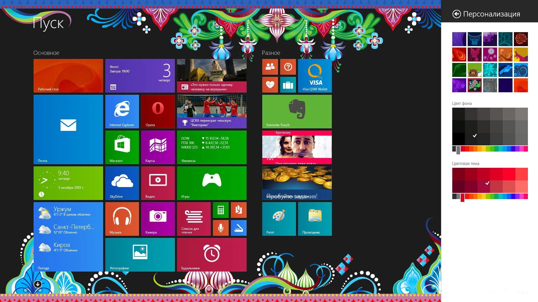This screenshot has width=538, height=302.
Task: Click the down arrow for all apps
Action: coord(38,284)
